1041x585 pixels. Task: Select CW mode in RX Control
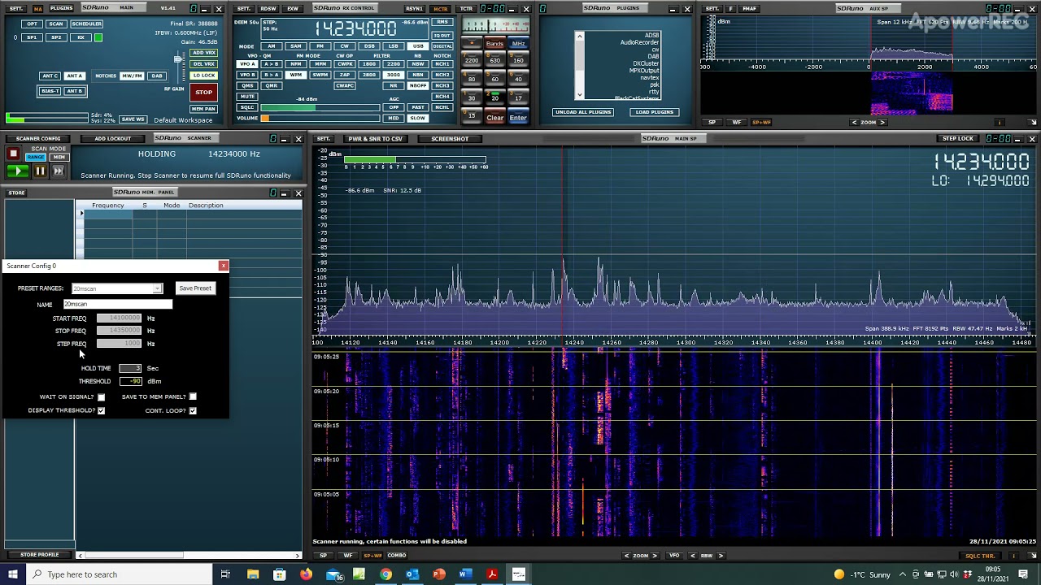click(345, 46)
